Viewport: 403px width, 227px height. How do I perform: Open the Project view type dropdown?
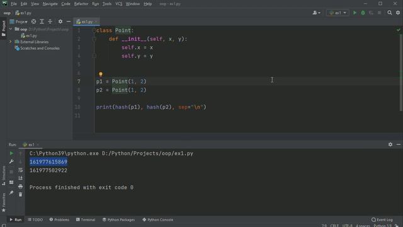18,21
